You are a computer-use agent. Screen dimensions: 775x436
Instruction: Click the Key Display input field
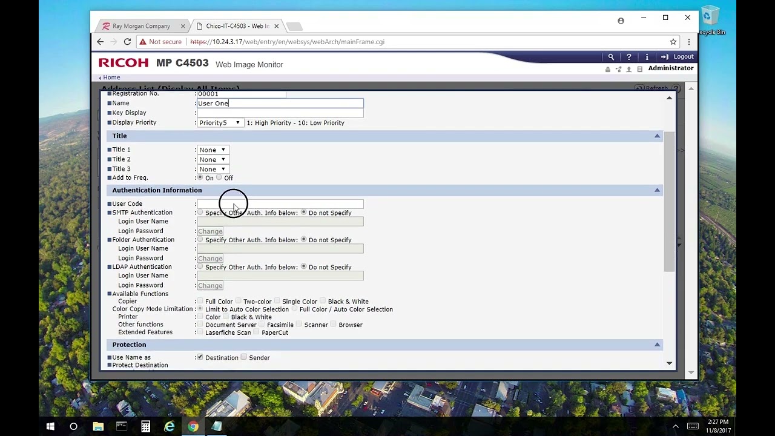[x=280, y=113]
